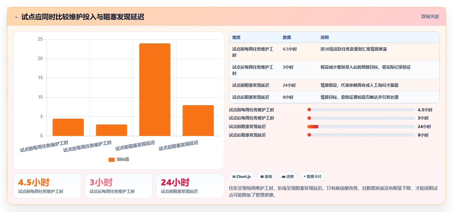Click the 说明 column header
The width and height of the screenshot is (453, 212).
(325, 38)
